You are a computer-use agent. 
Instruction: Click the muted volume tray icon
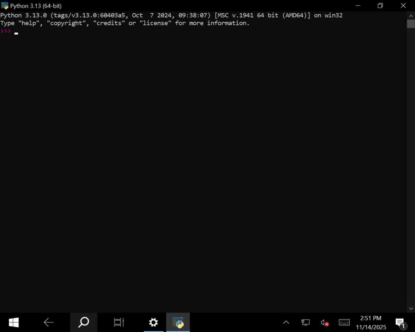[325, 322]
